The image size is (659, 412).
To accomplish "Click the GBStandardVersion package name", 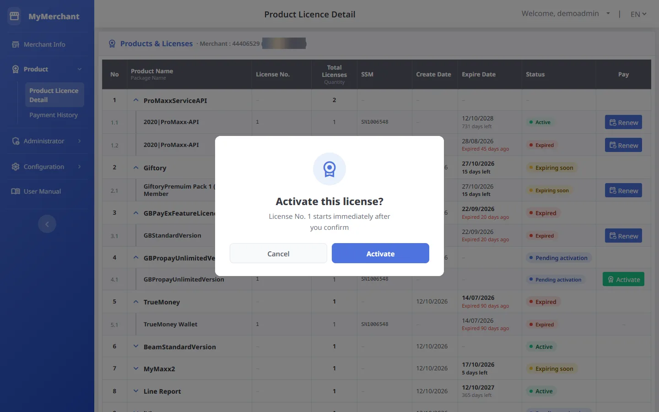I will 173,235.
